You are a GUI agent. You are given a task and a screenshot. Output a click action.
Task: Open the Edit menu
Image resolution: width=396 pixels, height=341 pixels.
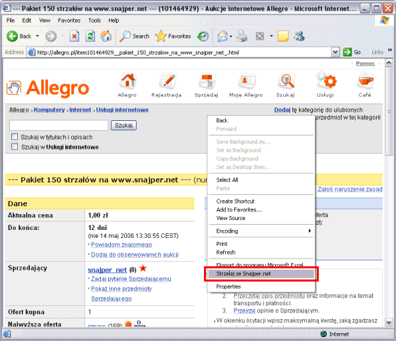pyautogui.click(x=26, y=20)
